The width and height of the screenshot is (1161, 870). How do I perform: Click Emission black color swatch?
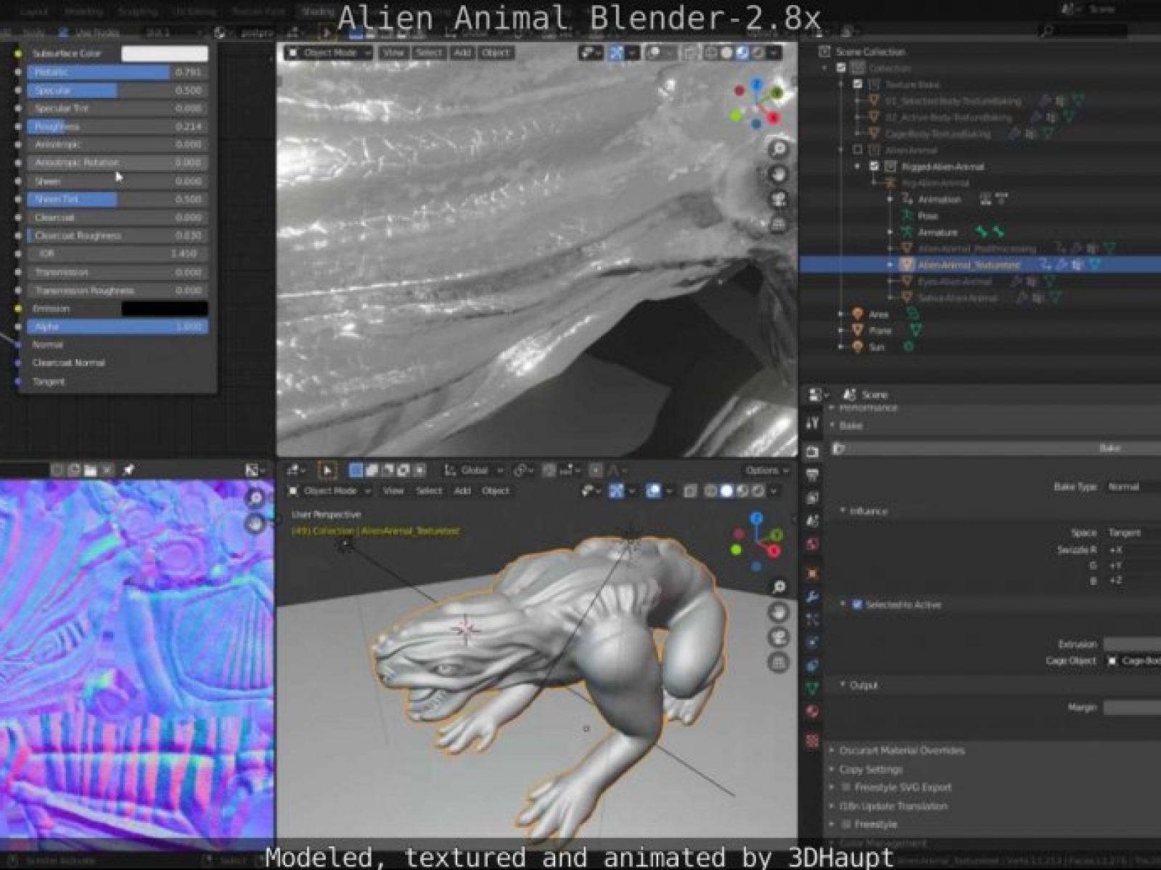pyautogui.click(x=165, y=309)
